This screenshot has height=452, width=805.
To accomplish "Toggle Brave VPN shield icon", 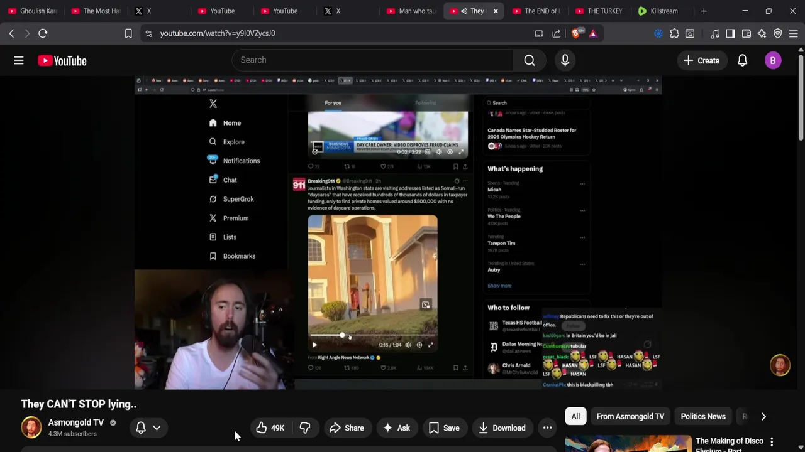I will point(778,33).
